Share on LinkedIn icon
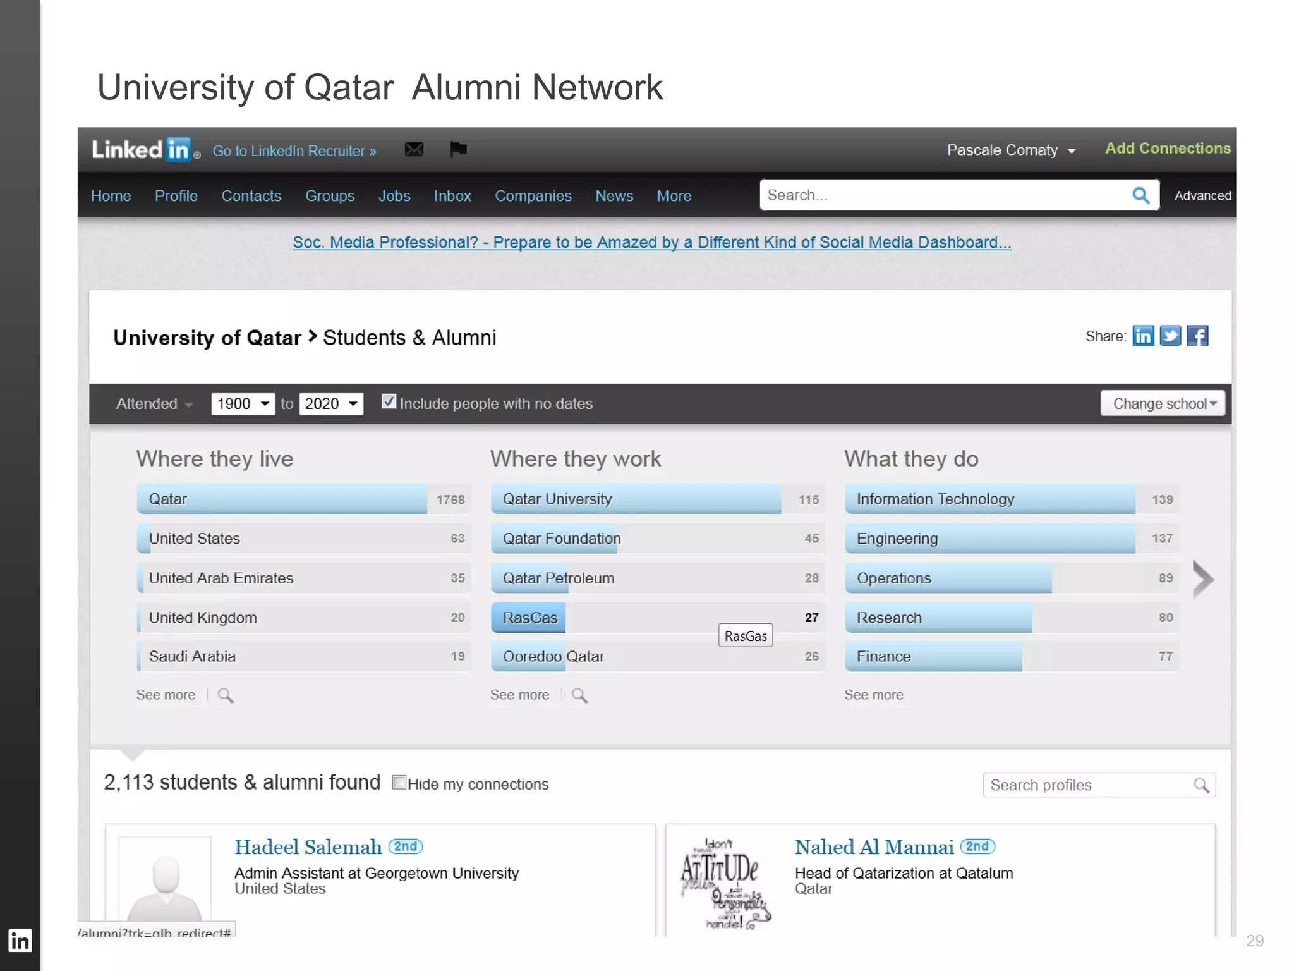The image size is (1294, 971). pyautogui.click(x=1143, y=336)
